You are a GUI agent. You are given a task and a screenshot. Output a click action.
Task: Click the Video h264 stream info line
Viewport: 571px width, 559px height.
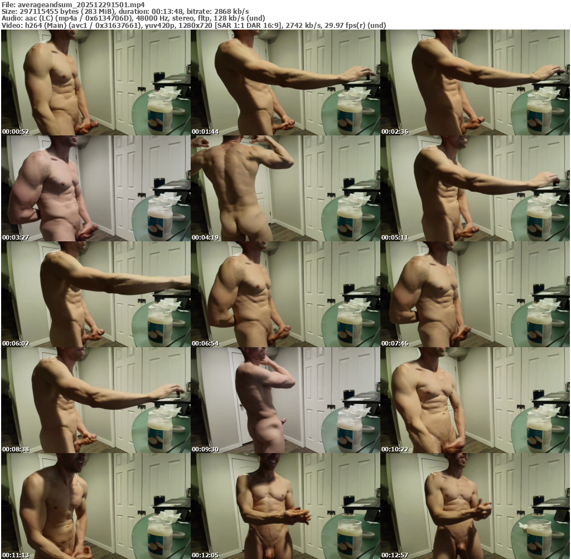[193, 26]
